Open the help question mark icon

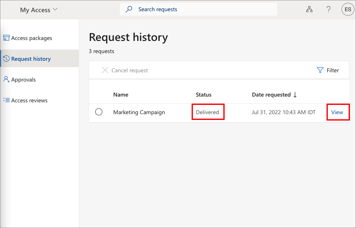point(328,9)
